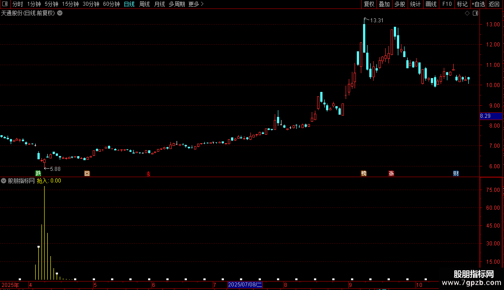Open the 股朋指标网 indicator dropdown
The width and height of the screenshot is (504, 290).
[4, 181]
